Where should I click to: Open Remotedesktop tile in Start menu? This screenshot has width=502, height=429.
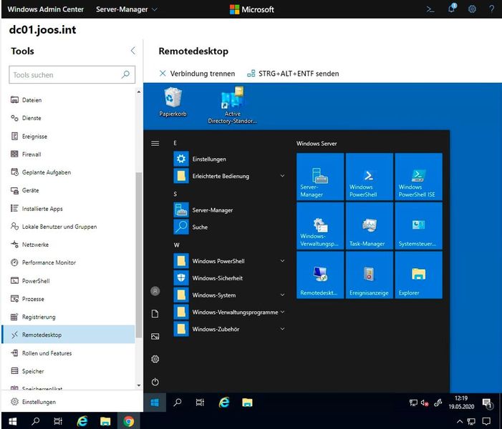[320, 275]
